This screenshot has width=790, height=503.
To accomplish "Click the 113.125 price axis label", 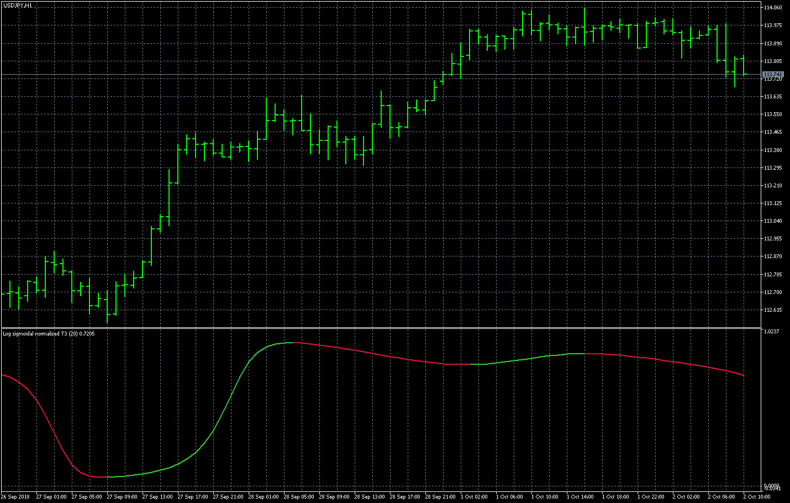I will point(773,203).
